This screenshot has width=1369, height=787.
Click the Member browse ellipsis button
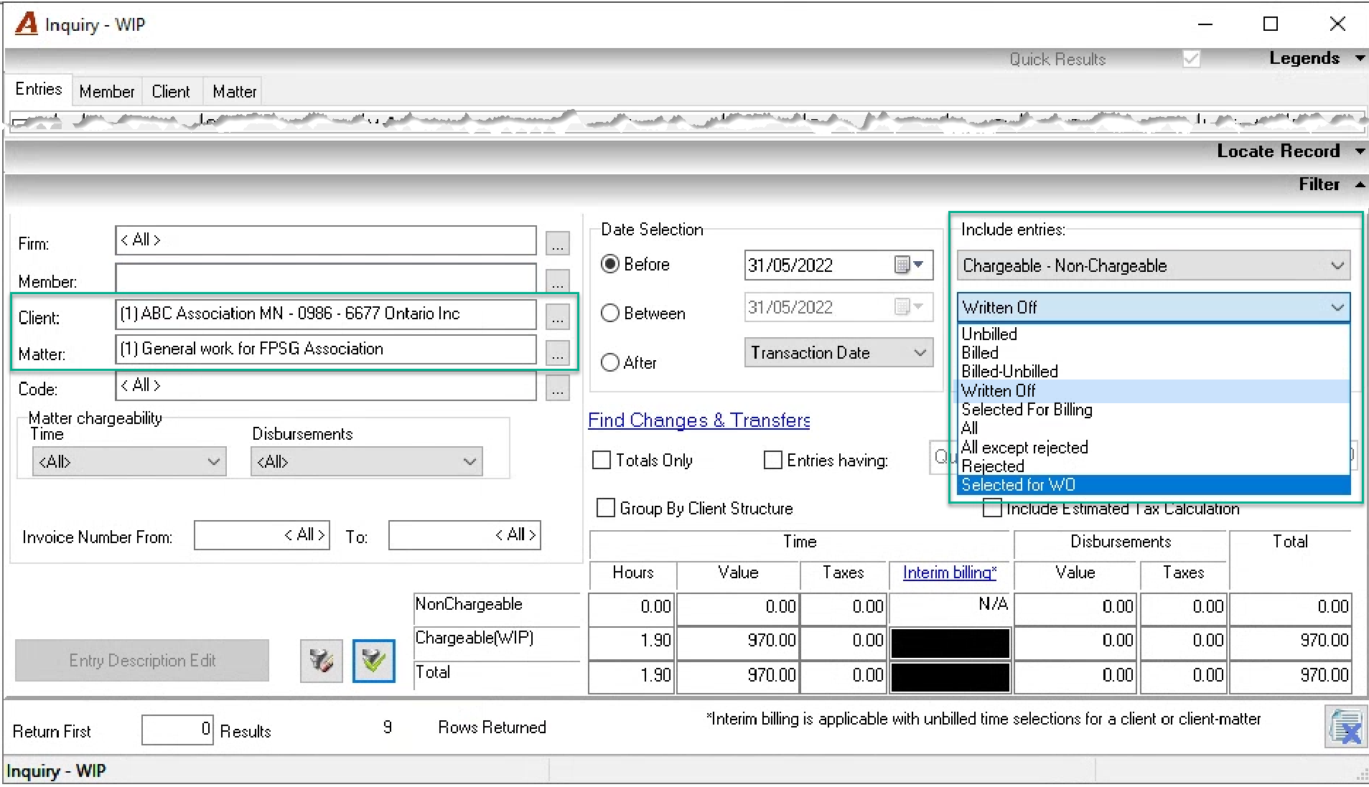point(557,281)
